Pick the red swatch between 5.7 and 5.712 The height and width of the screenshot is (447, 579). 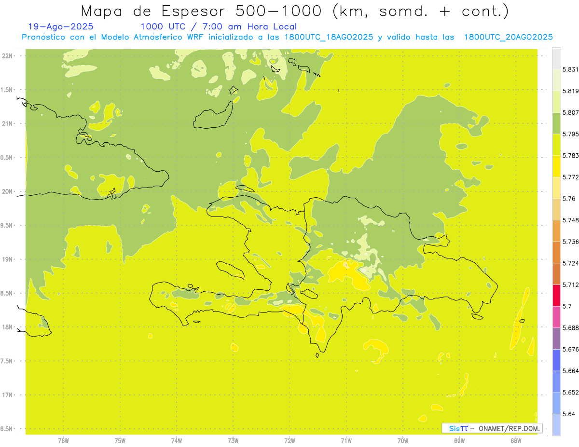556,295
